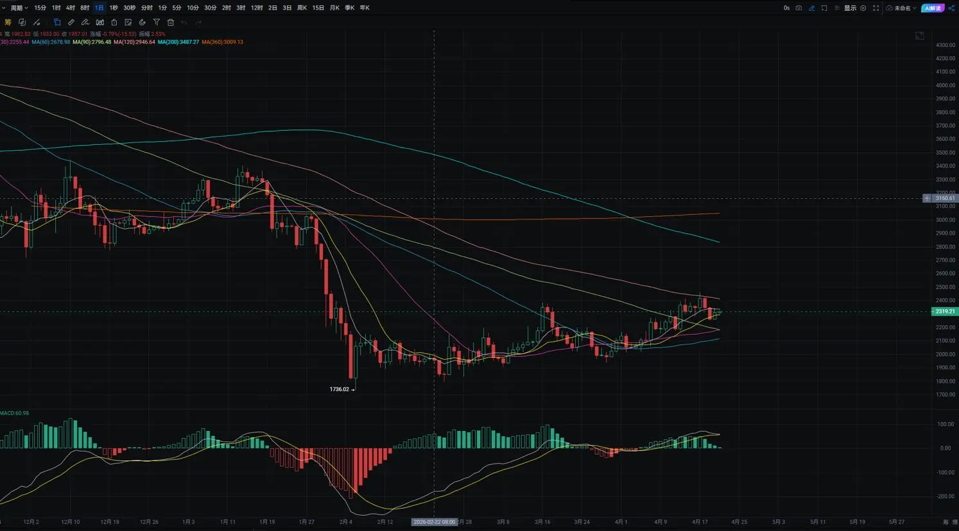Choose the freehand pen drawing tool
The width and height of the screenshot is (959, 531).
(x=85, y=22)
